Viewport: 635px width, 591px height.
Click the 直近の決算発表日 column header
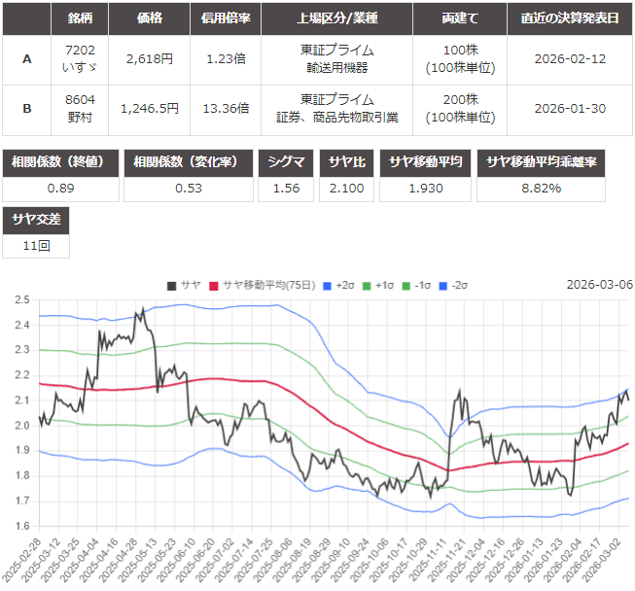571,18
